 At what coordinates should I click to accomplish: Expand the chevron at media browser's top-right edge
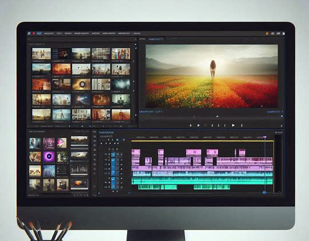pyautogui.click(x=136, y=39)
